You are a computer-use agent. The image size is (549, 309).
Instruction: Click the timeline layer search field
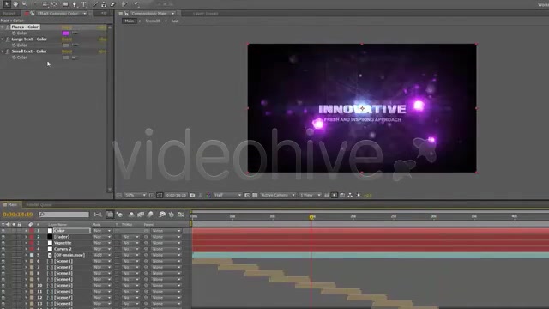point(64,215)
